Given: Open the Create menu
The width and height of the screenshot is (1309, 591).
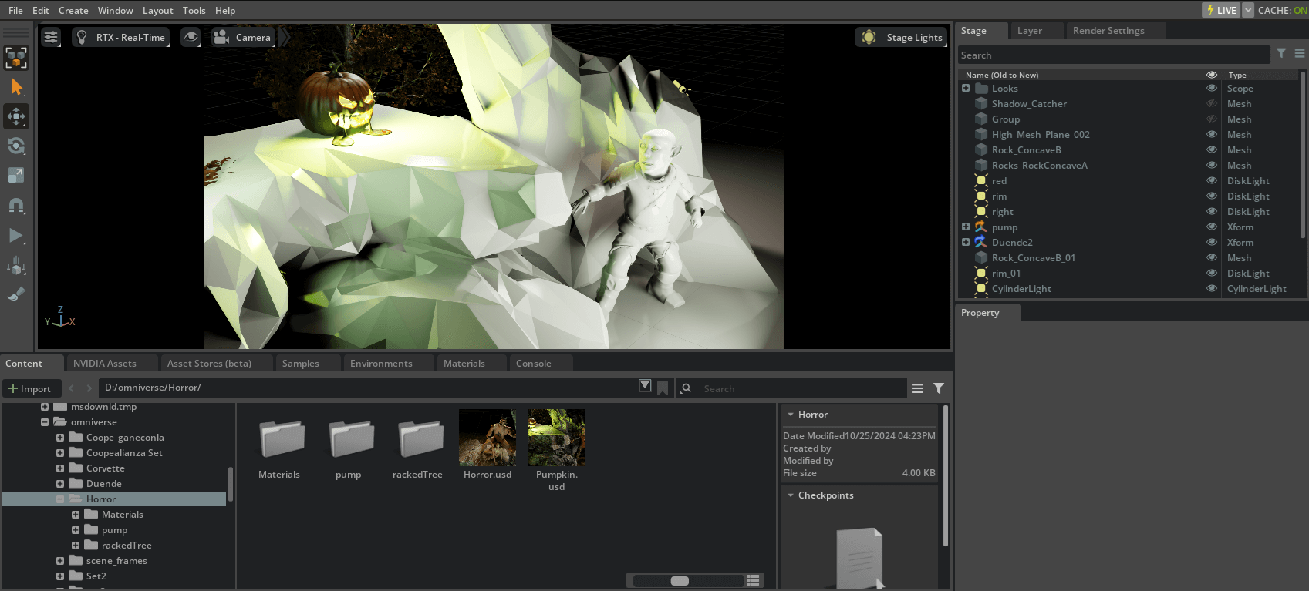Looking at the screenshot, I should coord(73,11).
